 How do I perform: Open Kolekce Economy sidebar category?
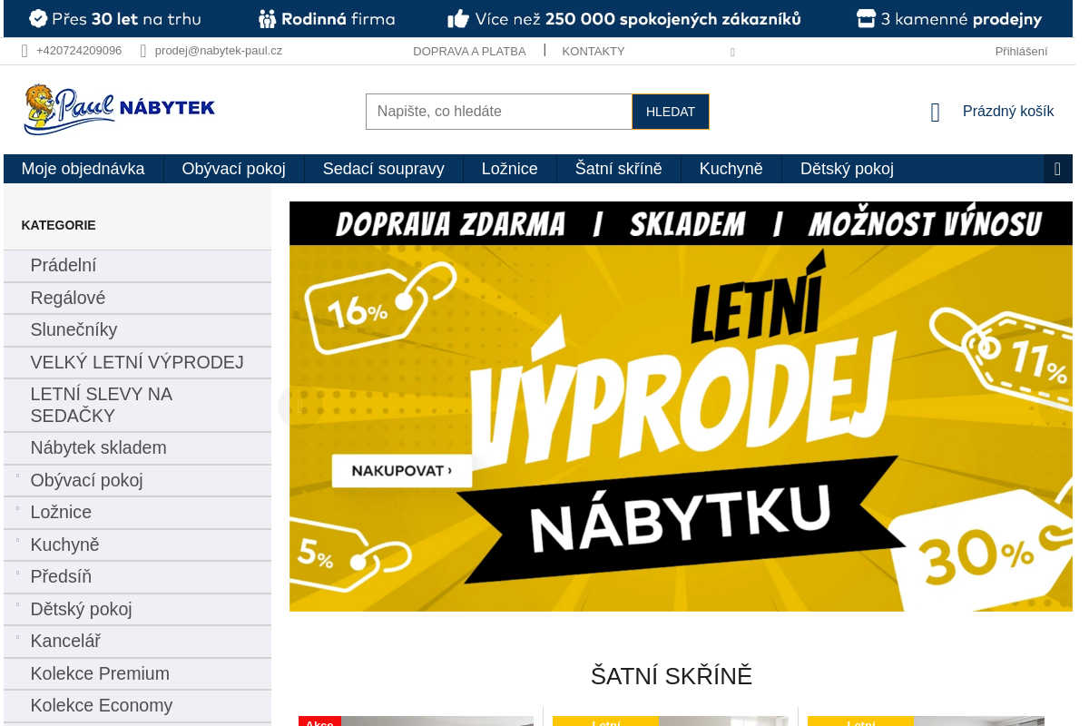click(x=137, y=706)
